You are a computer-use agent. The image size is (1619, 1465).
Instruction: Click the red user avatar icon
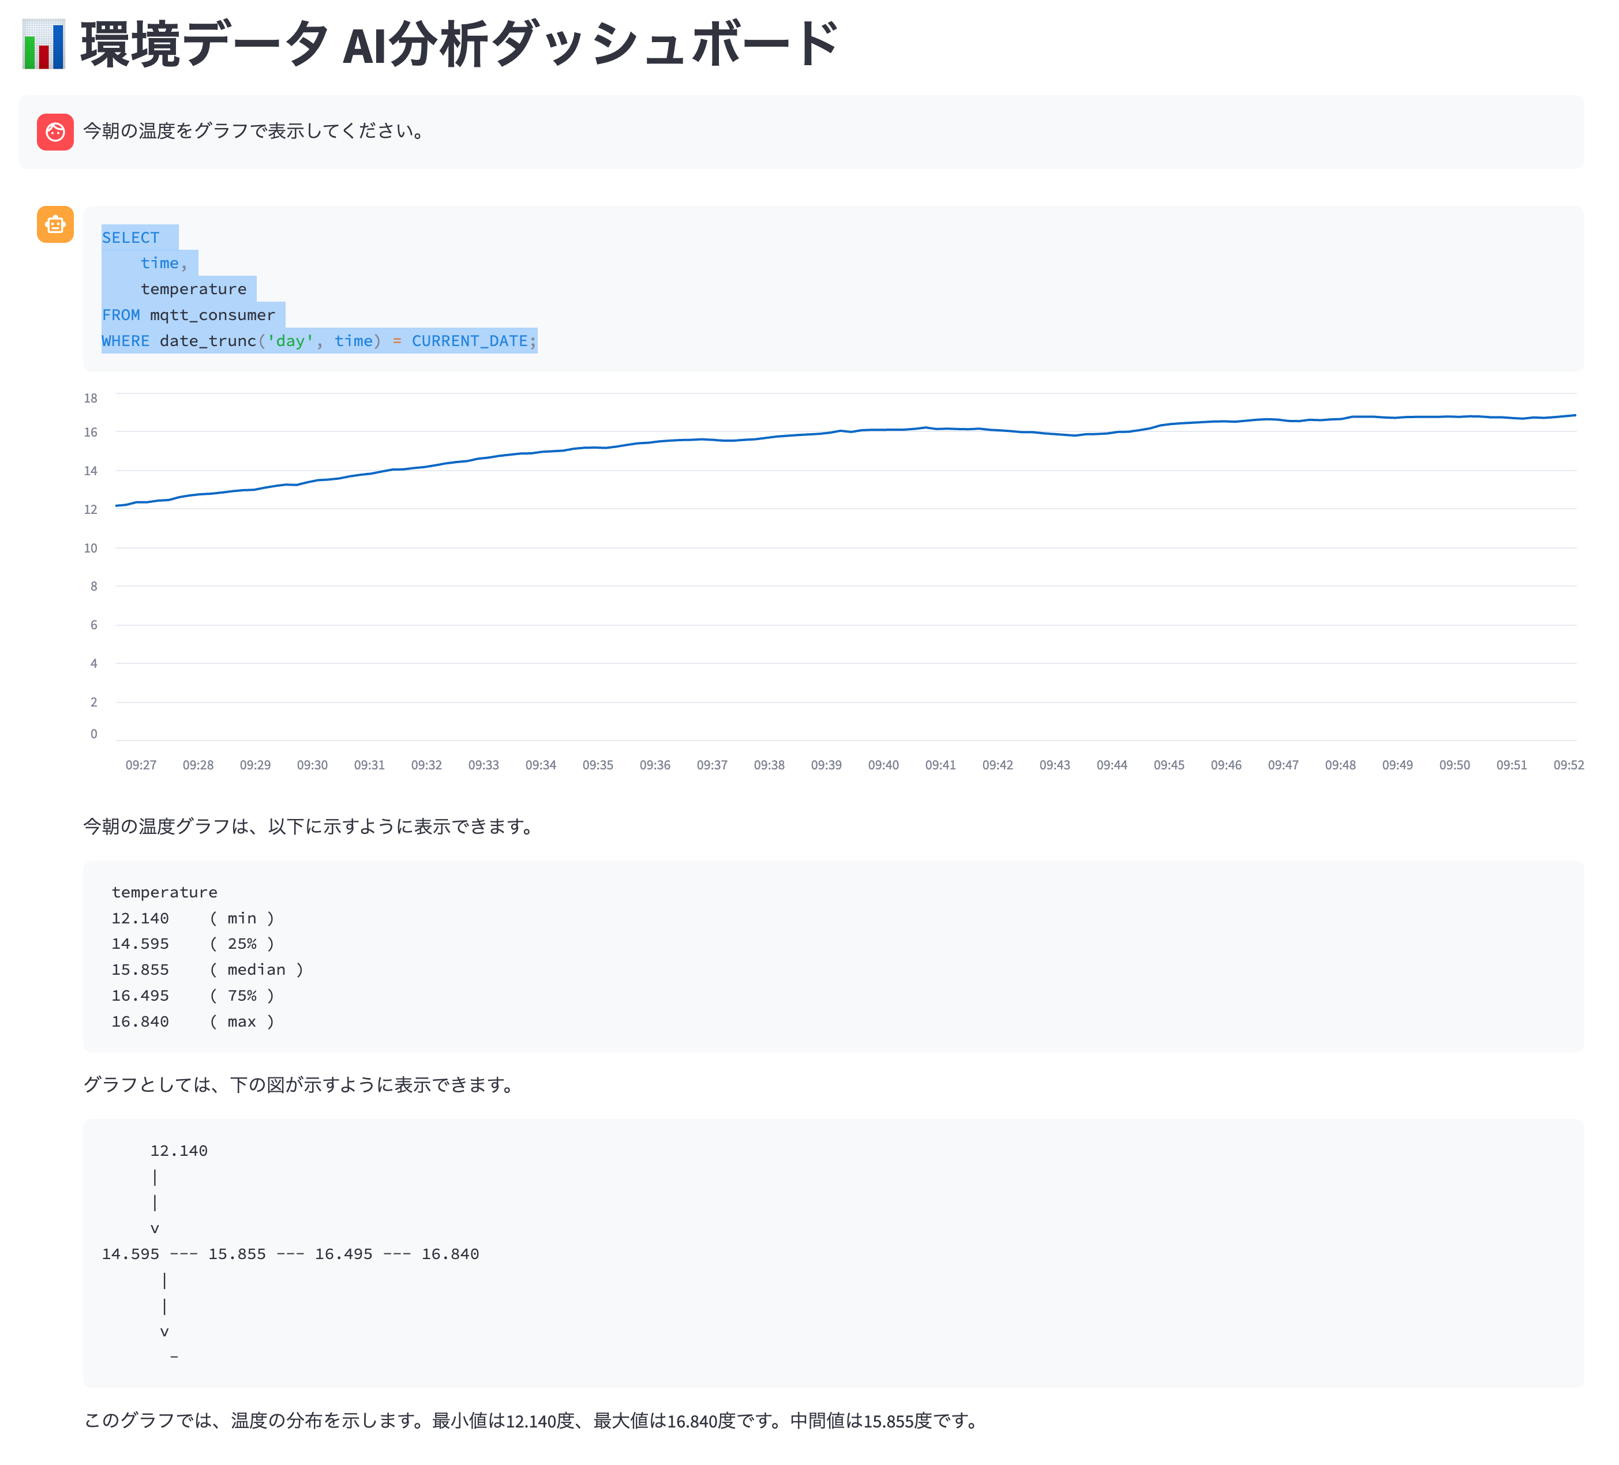click(55, 132)
